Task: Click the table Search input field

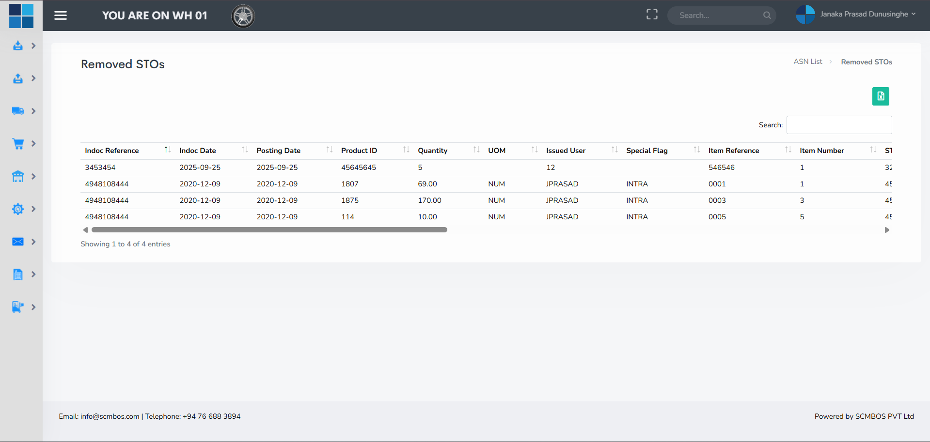Action: 839,125
